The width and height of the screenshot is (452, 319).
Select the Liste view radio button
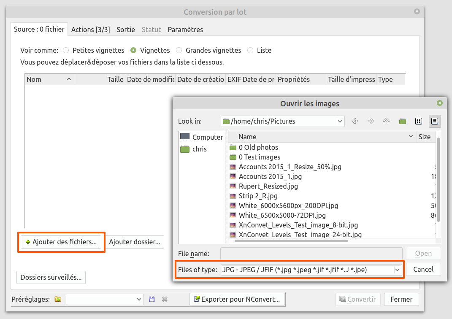(x=250, y=50)
